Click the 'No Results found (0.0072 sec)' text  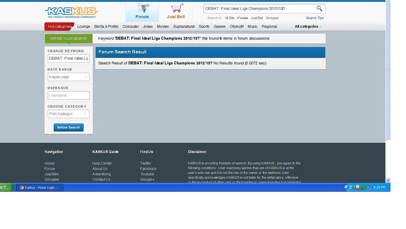(240, 63)
